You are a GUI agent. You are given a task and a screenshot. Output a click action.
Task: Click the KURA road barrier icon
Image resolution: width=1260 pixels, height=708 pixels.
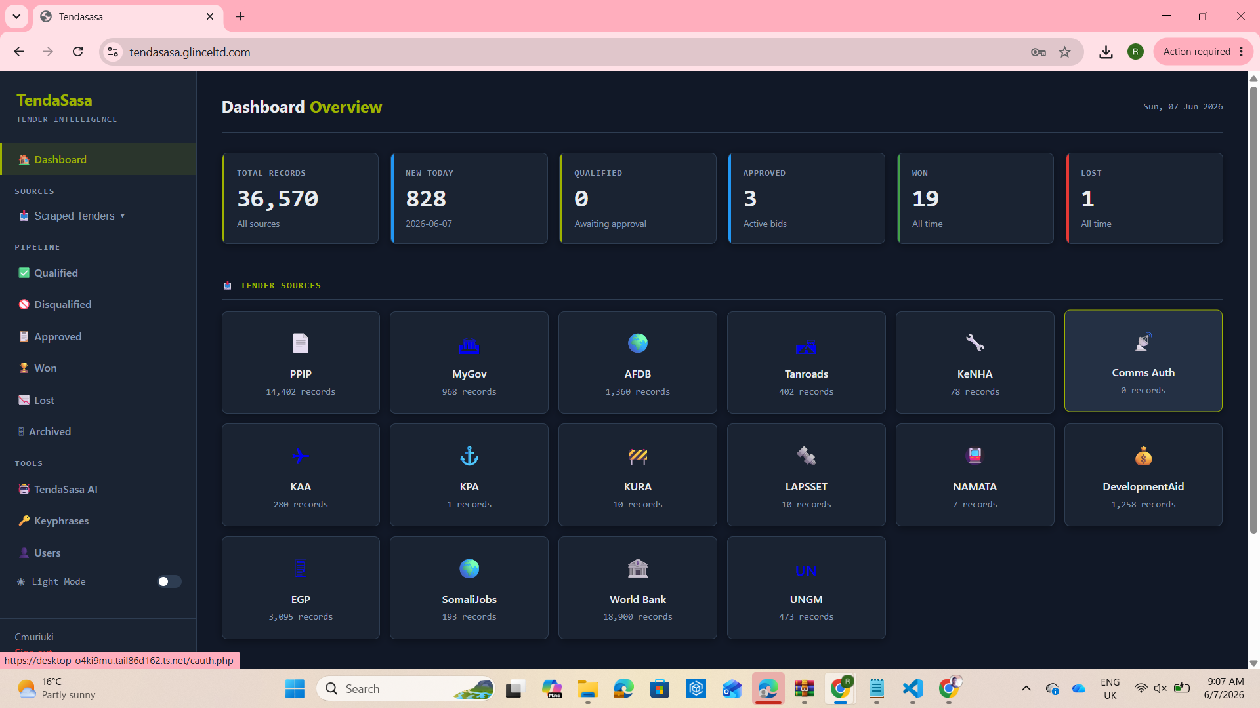pyautogui.click(x=638, y=456)
